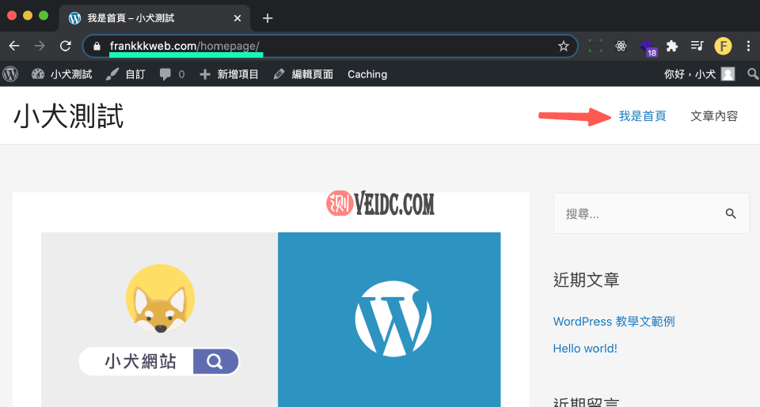This screenshot has width=760, height=407.
Task: Open Chrome three-dot menu
Action: pos(748,46)
